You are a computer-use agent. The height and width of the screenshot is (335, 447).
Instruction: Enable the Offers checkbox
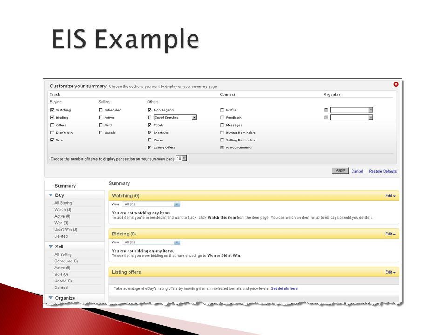pyautogui.click(x=52, y=125)
